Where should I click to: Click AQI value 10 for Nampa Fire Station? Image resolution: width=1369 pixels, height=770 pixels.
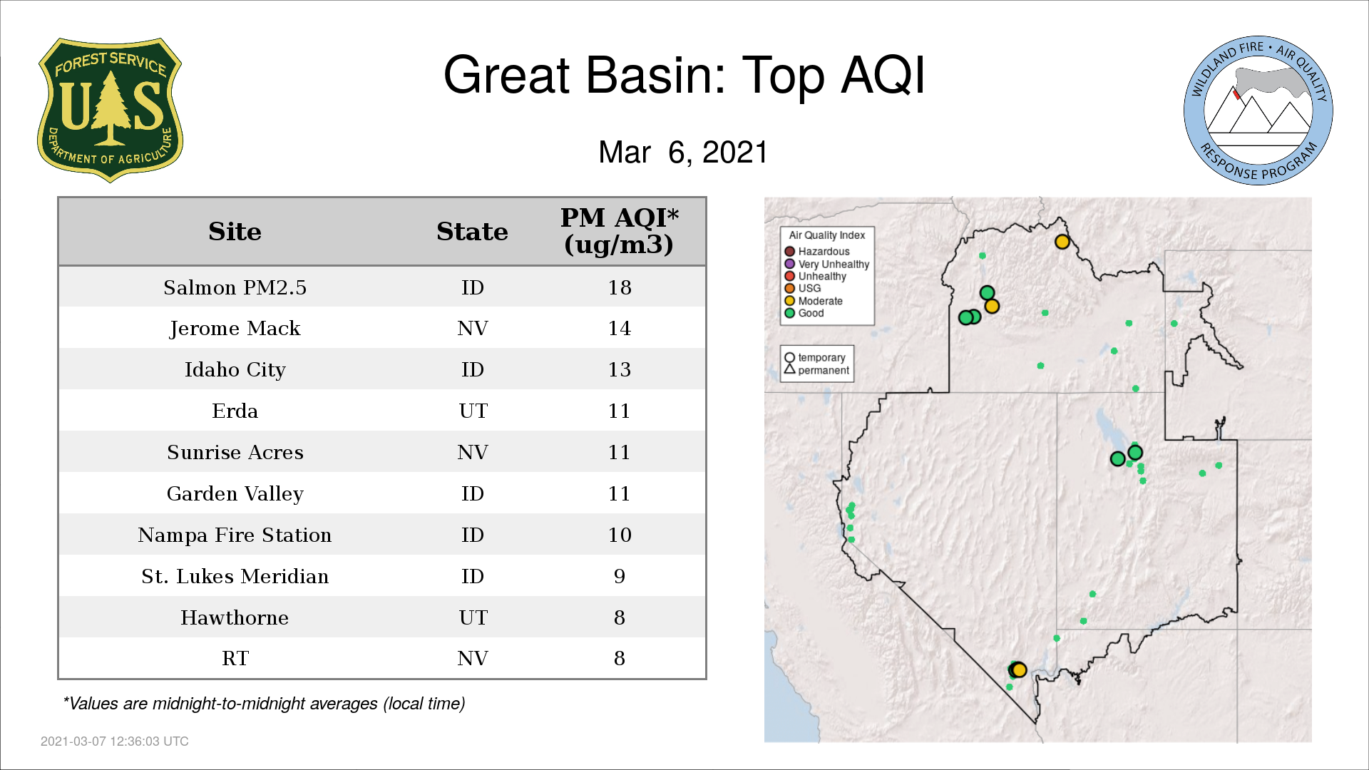pyautogui.click(x=620, y=535)
